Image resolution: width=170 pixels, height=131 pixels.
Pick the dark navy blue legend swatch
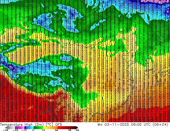(x=25, y=128)
